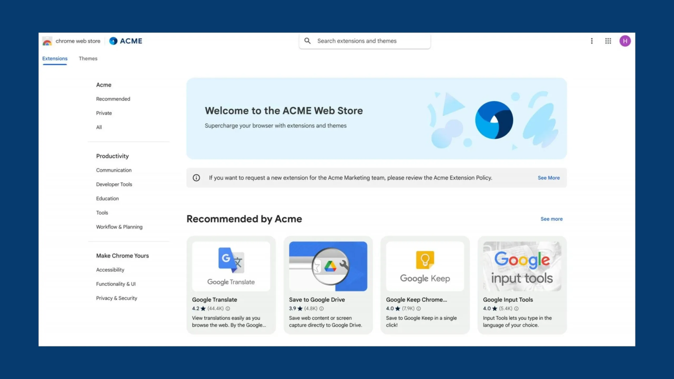
Task: Click See more beside Recommended by Acme
Action: tap(551, 219)
